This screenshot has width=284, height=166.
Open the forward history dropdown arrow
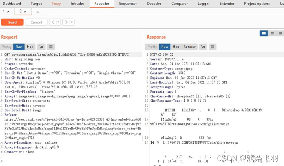(x=72, y=22)
